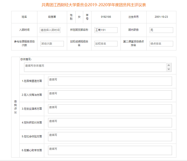This screenshot has width=187, height=161.
Task: Click the 6.在爱心助学方面 label
Action: coord(32,150)
